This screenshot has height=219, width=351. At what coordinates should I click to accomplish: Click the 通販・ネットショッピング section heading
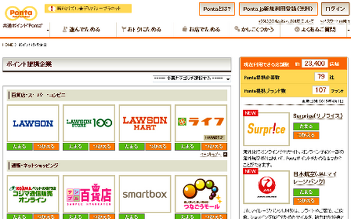coord(35,166)
